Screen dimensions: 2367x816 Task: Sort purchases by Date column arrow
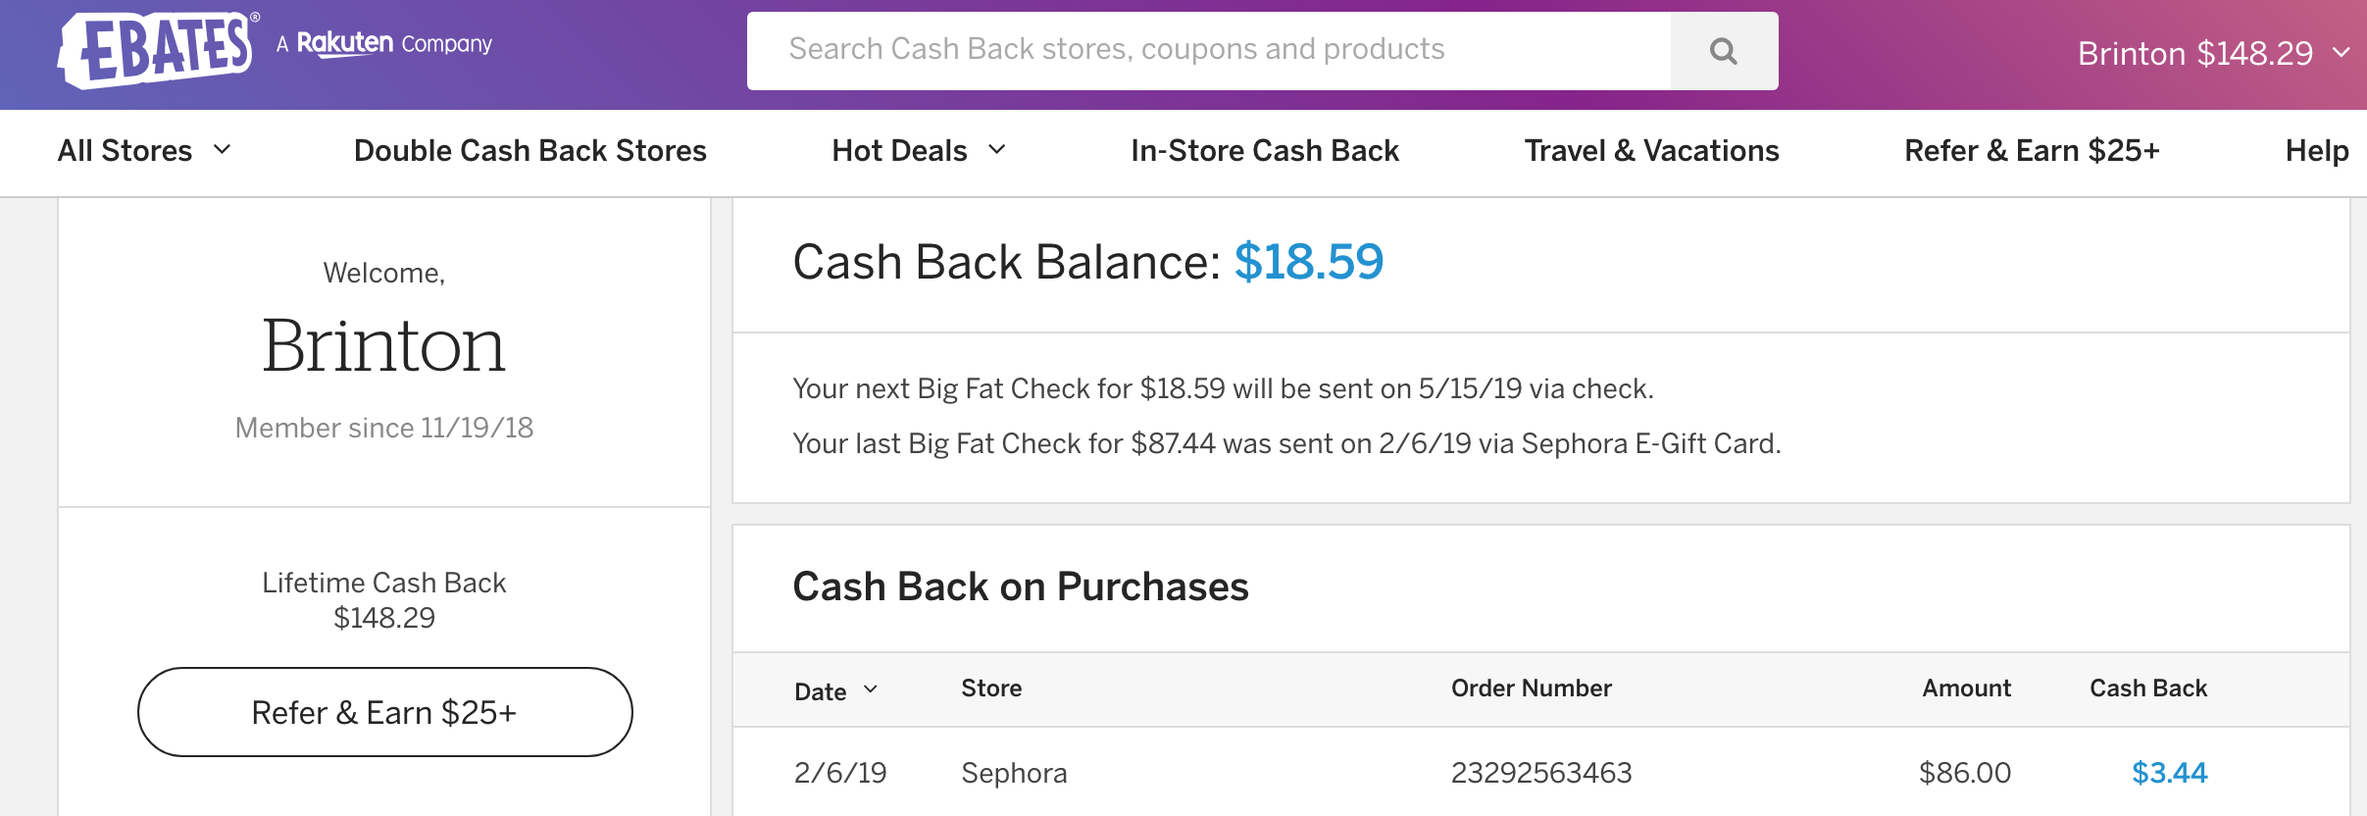click(871, 689)
